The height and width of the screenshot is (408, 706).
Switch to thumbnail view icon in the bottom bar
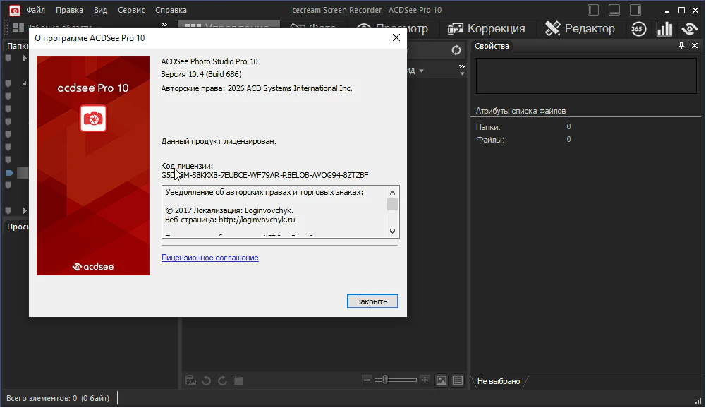(x=442, y=380)
